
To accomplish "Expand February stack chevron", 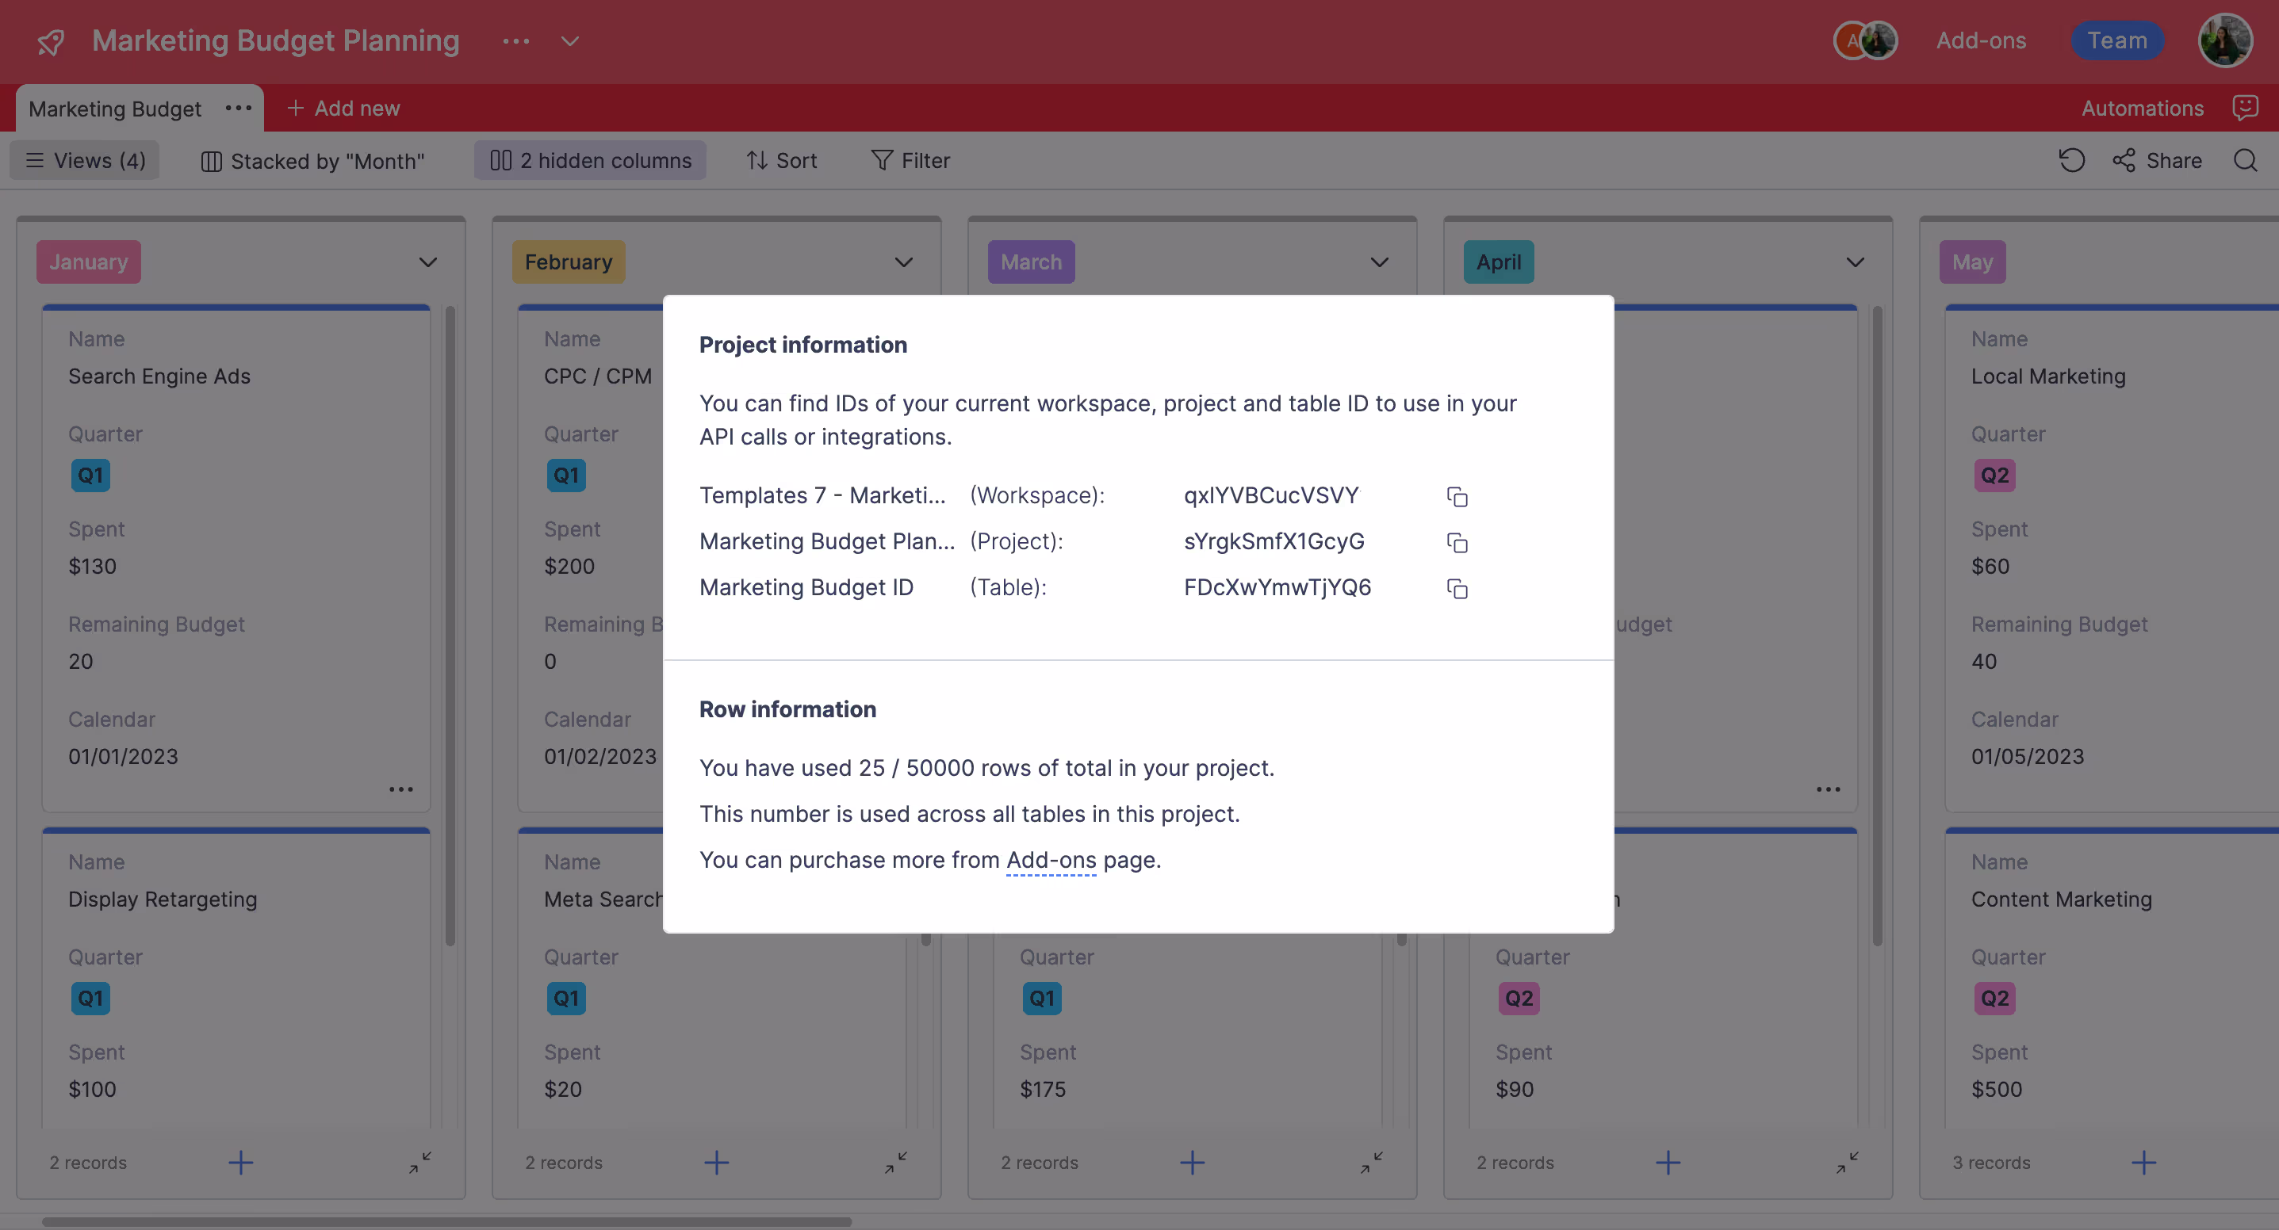I will 903,262.
